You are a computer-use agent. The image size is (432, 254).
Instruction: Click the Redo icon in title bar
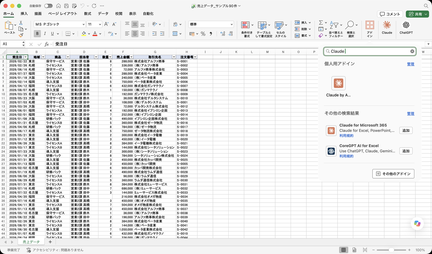pos(94,6)
